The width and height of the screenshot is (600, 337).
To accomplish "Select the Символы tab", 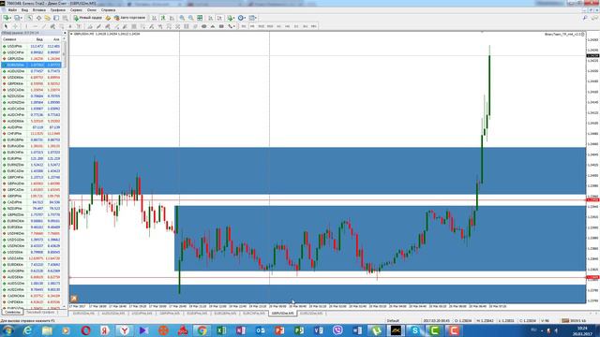I will coord(12,313).
